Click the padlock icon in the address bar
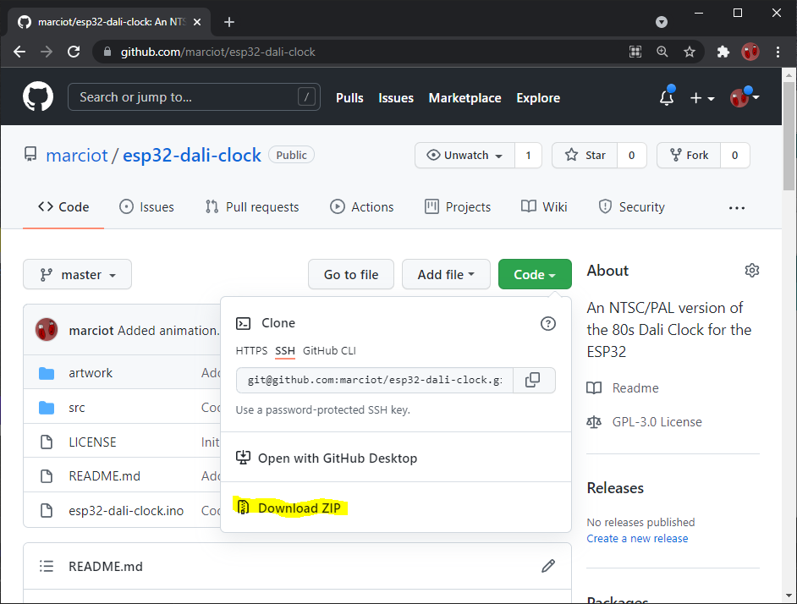The width and height of the screenshot is (797, 604). (107, 52)
